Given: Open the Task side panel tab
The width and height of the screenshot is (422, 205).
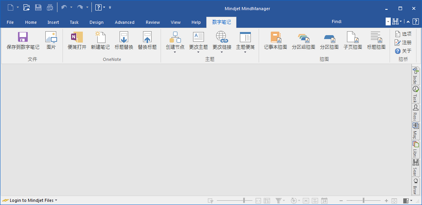Looking at the screenshot, I should [x=415, y=94].
